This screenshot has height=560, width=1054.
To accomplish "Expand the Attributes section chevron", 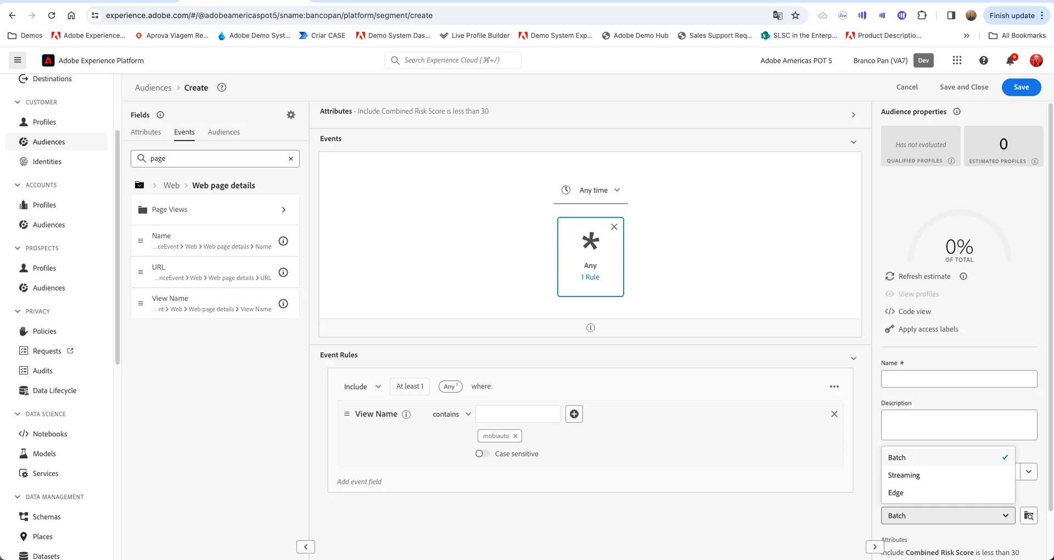I will coord(854,115).
